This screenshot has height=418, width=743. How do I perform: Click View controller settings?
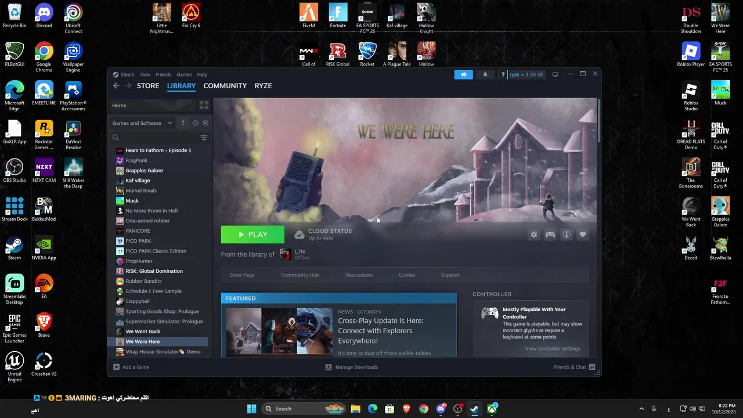point(553,348)
